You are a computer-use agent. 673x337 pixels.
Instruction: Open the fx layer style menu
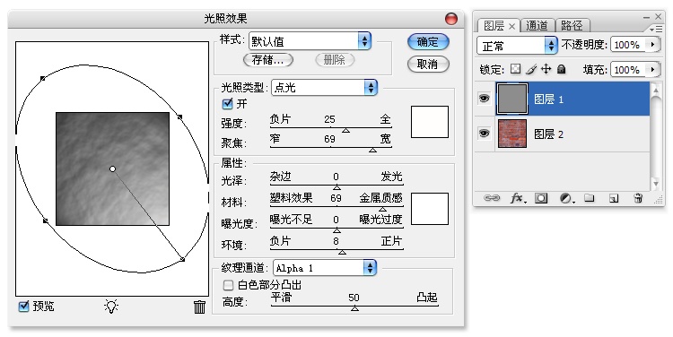518,198
